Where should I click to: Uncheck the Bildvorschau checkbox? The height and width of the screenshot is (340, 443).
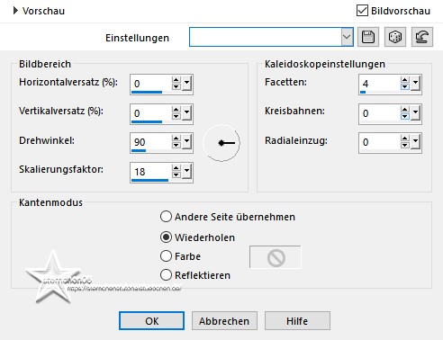pos(362,11)
